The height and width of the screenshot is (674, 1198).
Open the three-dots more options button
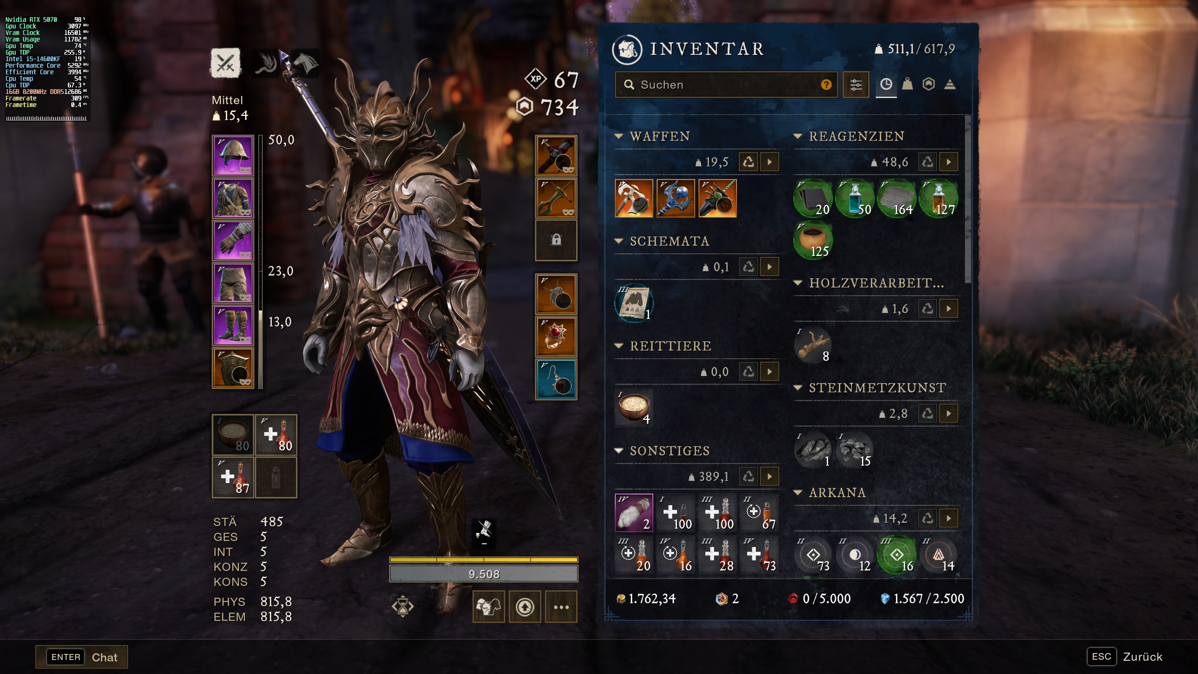pos(561,607)
